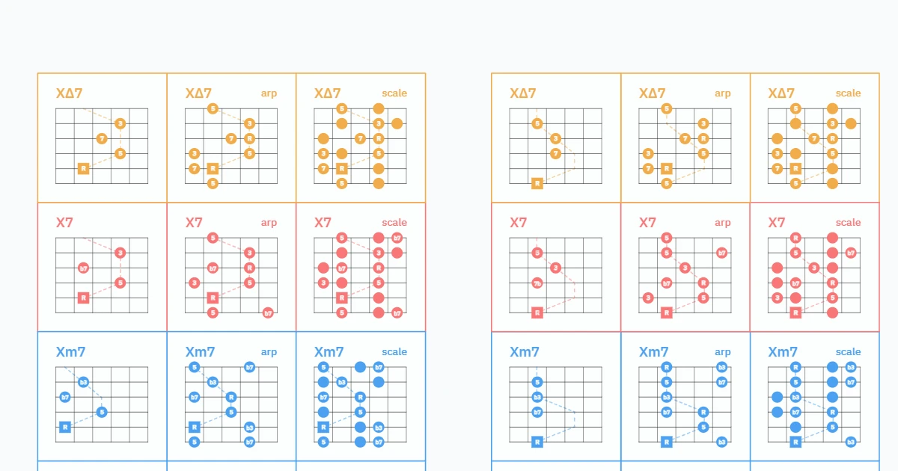Click root square in right-panel XΔ7 chord diagram

tap(537, 183)
